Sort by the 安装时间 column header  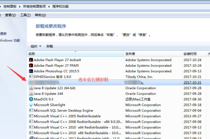pos(194,54)
